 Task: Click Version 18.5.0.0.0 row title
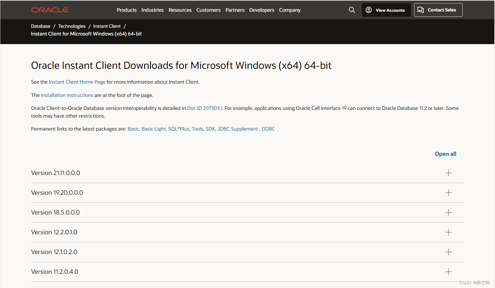[x=56, y=212]
